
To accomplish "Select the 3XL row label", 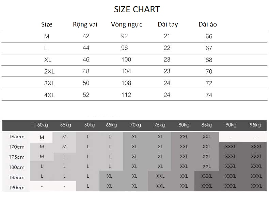I will click(49, 83).
